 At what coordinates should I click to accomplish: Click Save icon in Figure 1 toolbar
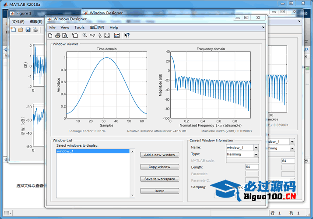point(28,30)
